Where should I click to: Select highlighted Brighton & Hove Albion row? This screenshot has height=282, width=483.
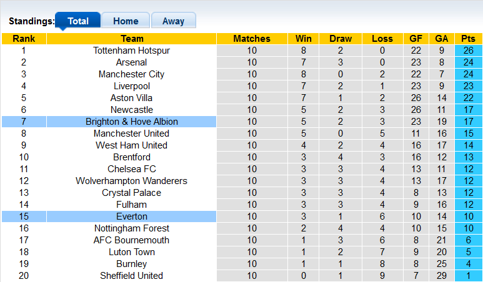[x=131, y=122]
